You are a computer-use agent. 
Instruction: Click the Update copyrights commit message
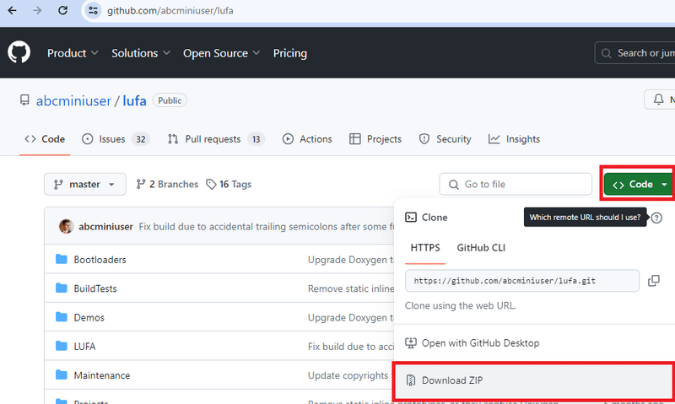click(x=348, y=375)
